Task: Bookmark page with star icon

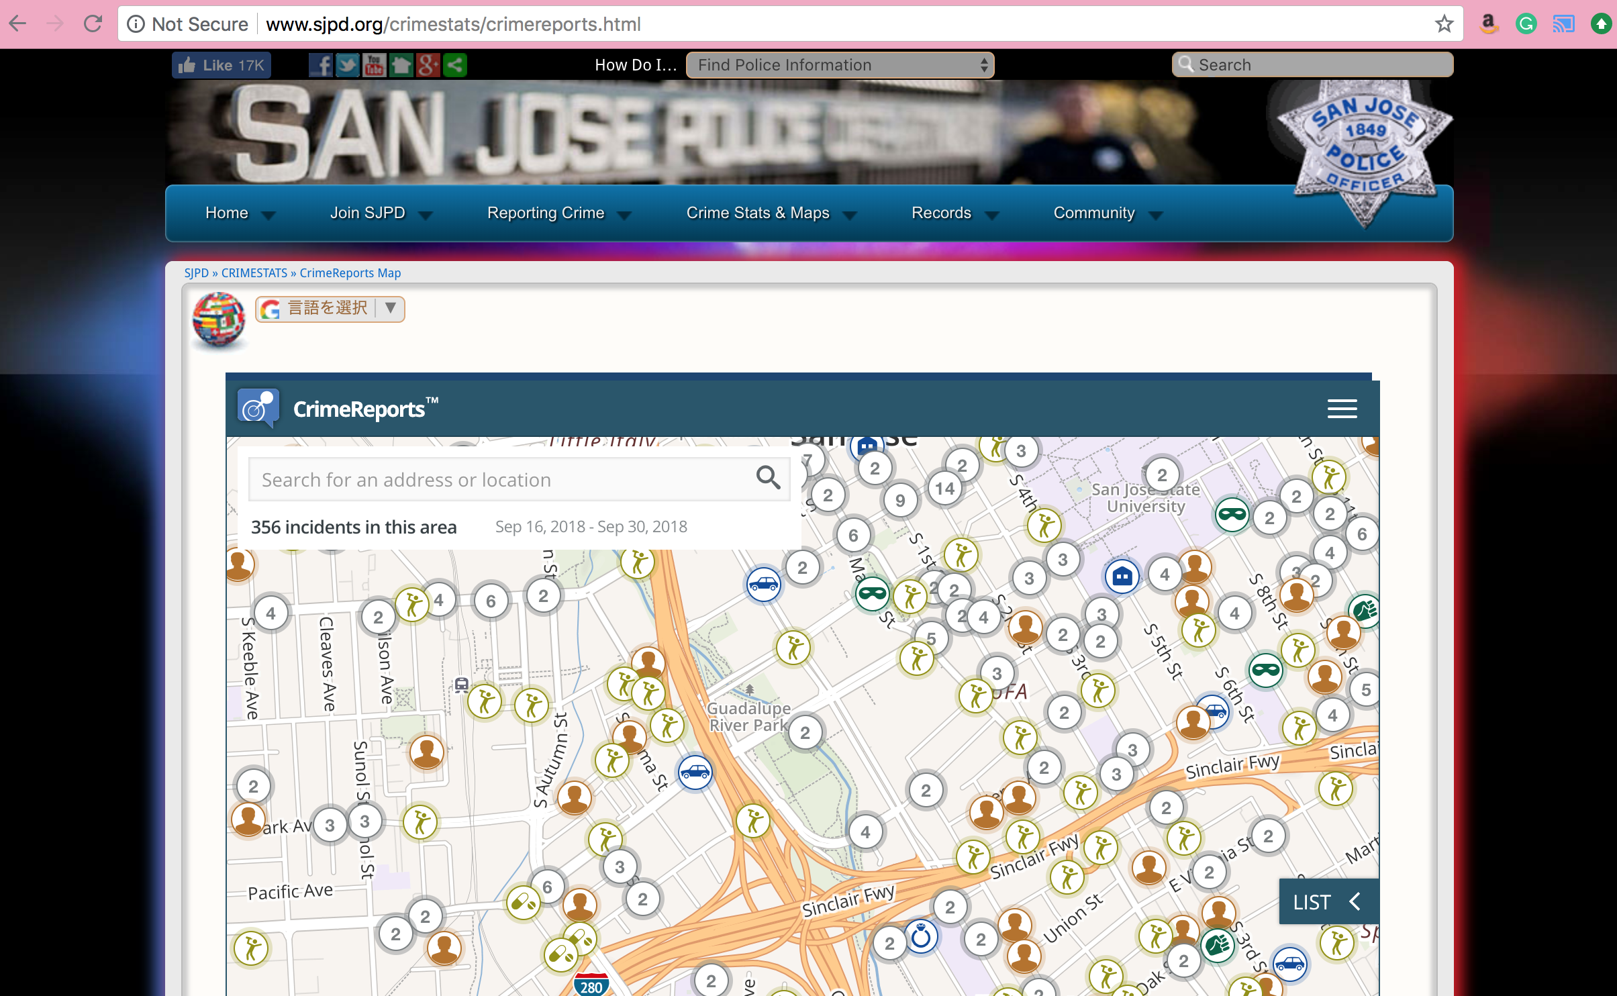Action: [x=1444, y=24]
